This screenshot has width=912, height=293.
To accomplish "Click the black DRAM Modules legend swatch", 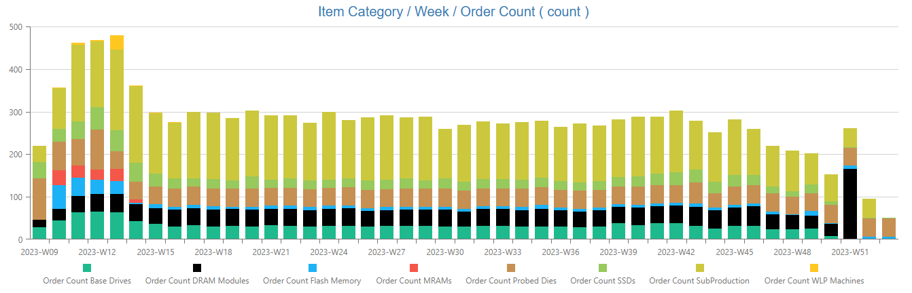I will [x=197, y=268].
